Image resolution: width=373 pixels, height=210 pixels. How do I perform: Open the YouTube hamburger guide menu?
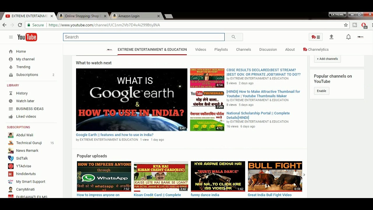(11, 37)
